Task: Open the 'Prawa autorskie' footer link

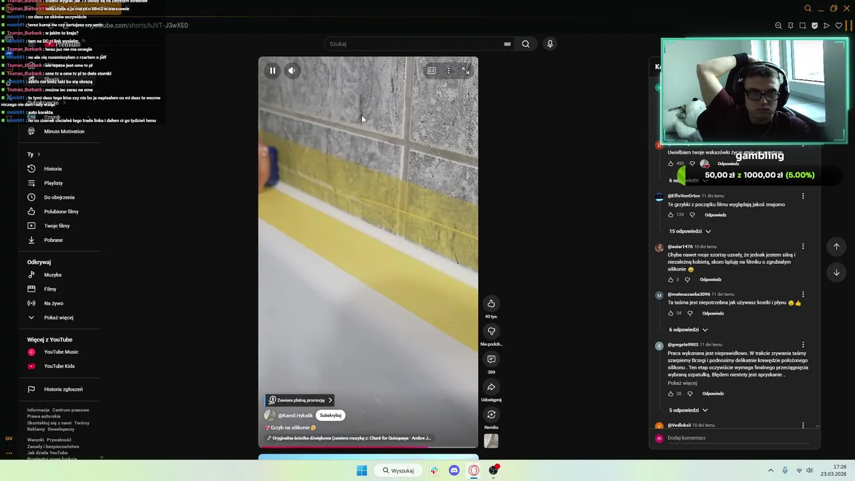Action: [x=43, y=416]
